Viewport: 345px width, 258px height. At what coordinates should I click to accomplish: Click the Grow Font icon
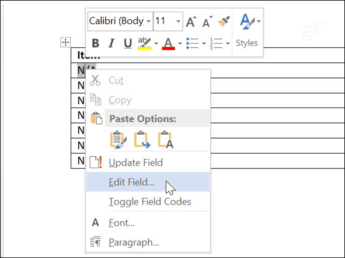pos(191,22)
